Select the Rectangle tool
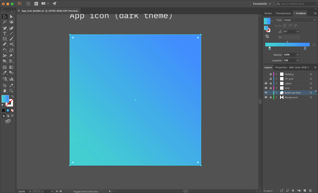 (4, 39)
